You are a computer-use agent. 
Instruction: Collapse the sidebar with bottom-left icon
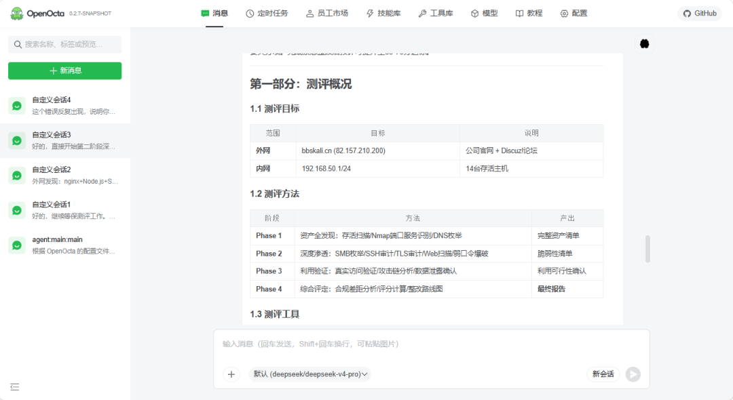[14, 387]
